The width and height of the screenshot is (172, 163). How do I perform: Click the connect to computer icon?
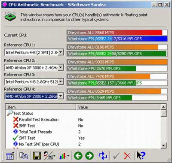[49, 156]
